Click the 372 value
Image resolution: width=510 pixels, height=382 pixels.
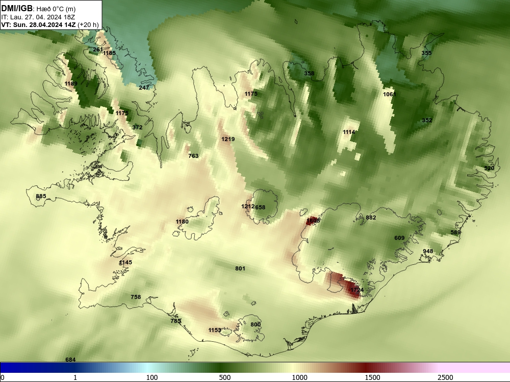click(x=137, y=127)
